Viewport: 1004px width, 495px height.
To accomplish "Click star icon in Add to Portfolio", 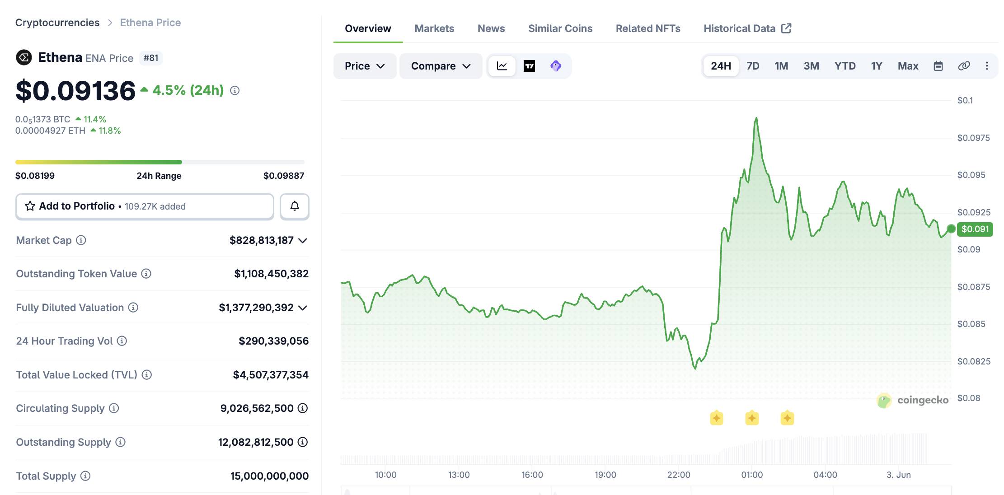I will point(30,206).
